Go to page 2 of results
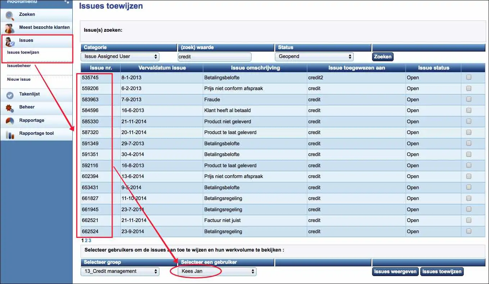489x284 pixels. 86,240
